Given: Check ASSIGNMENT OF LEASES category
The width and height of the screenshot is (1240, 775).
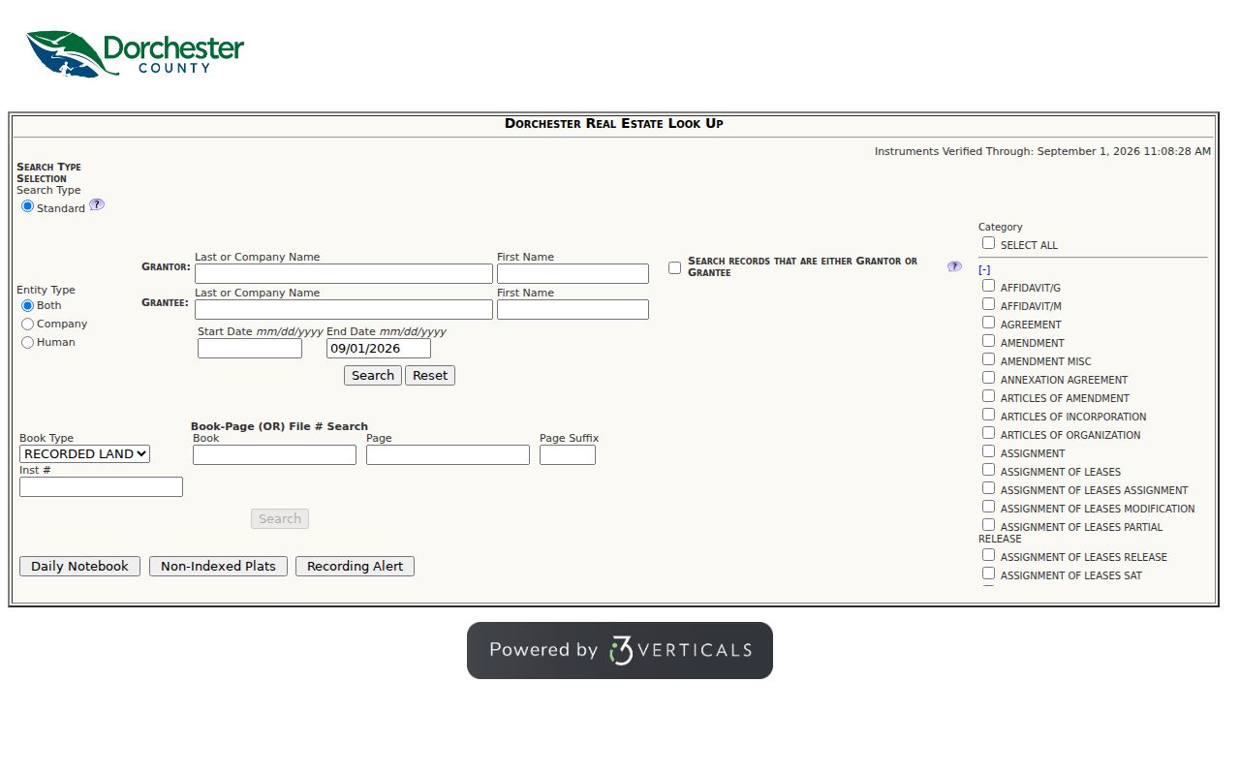Looking at the screenshot, I should (x=988, y=470).
